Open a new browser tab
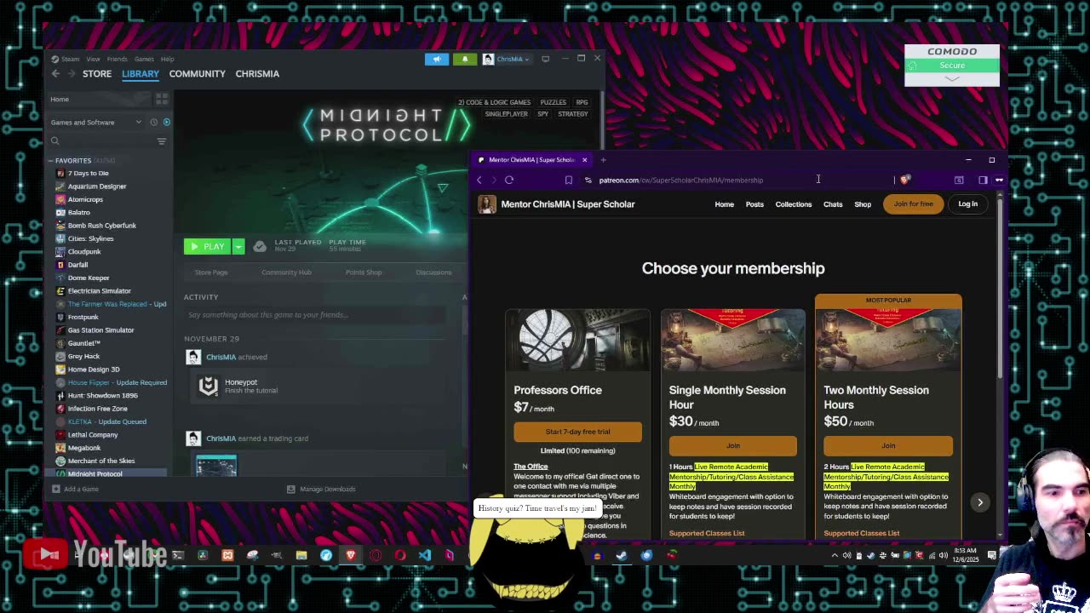The image size is (1090, 613). coord(603,160)
